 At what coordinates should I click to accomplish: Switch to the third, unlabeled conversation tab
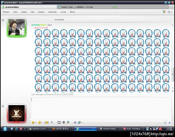[x=141, y=7]
